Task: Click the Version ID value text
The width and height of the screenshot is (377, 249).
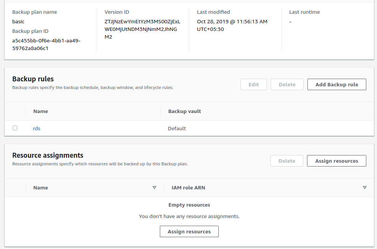Action: (x=142, y=29)
